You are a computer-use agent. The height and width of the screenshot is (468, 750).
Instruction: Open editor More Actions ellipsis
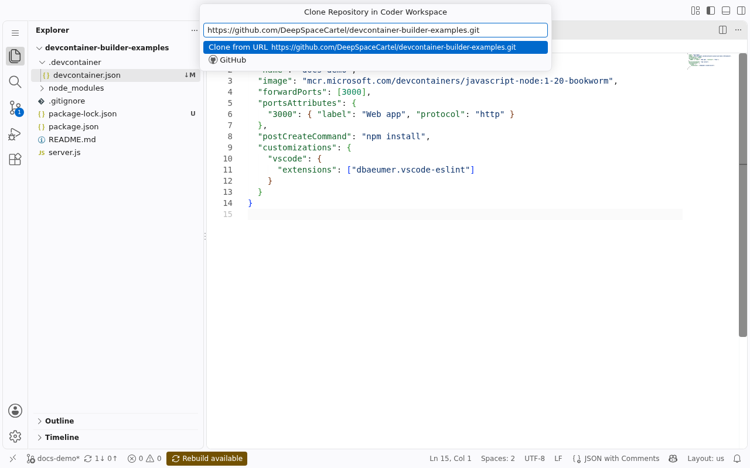[738, 30]
